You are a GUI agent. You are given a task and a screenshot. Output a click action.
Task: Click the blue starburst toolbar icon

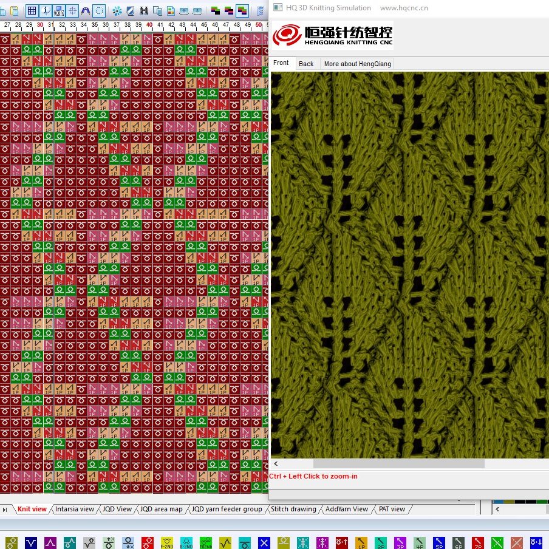tap(117, 11)
